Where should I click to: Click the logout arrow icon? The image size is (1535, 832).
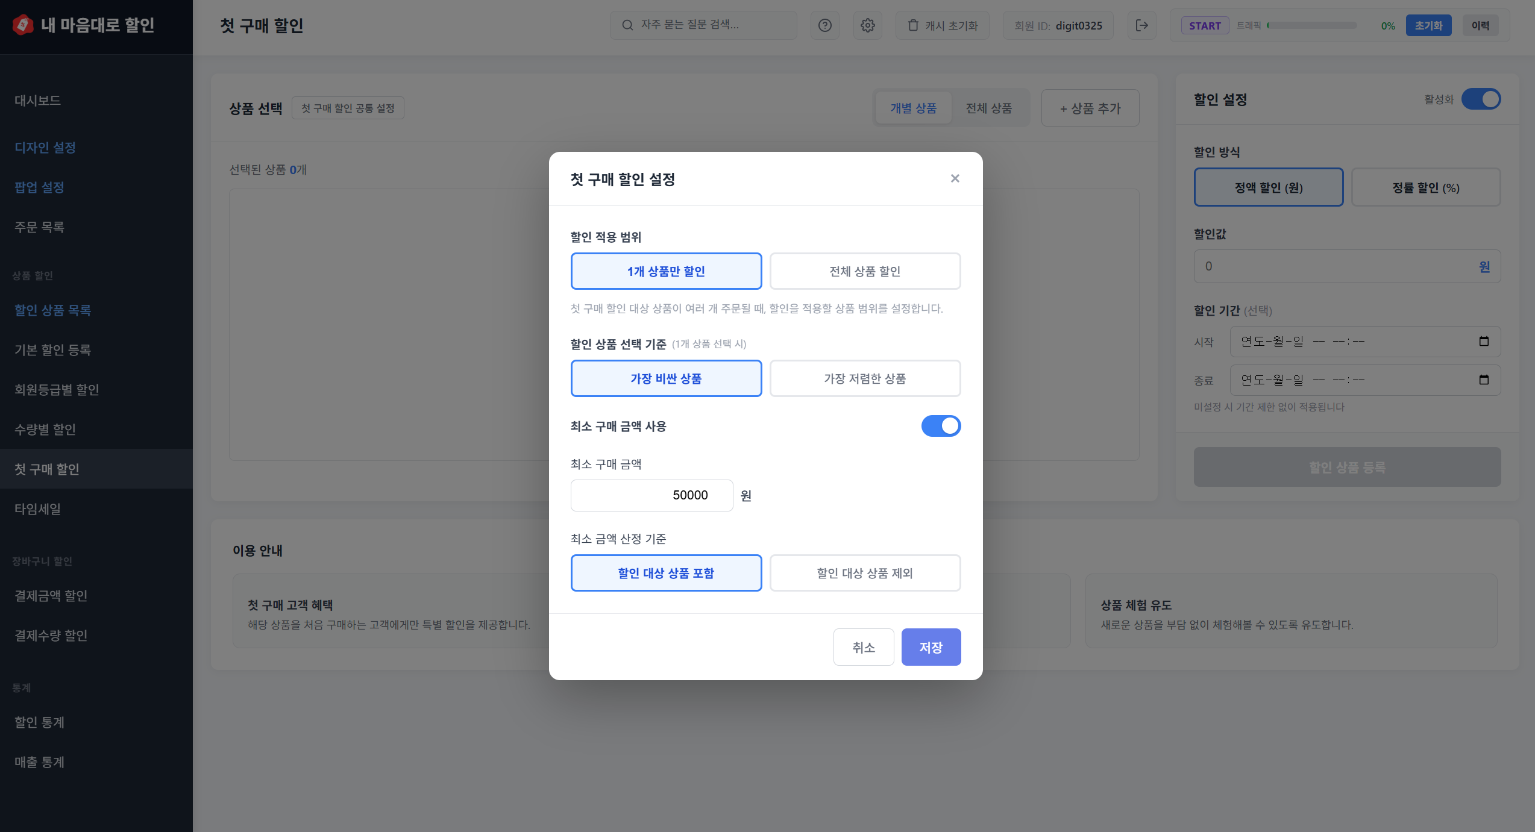pos(1141,25)
